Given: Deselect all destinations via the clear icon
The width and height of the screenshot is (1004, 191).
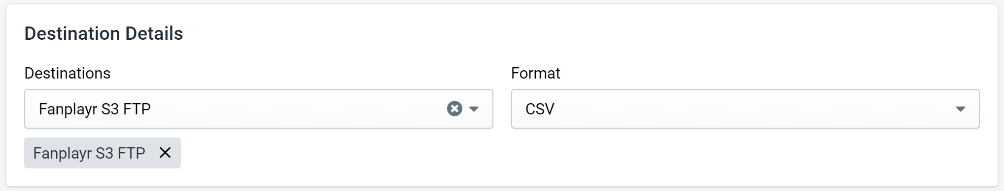Looking at the screenshot, I should [x=454, y=109].
